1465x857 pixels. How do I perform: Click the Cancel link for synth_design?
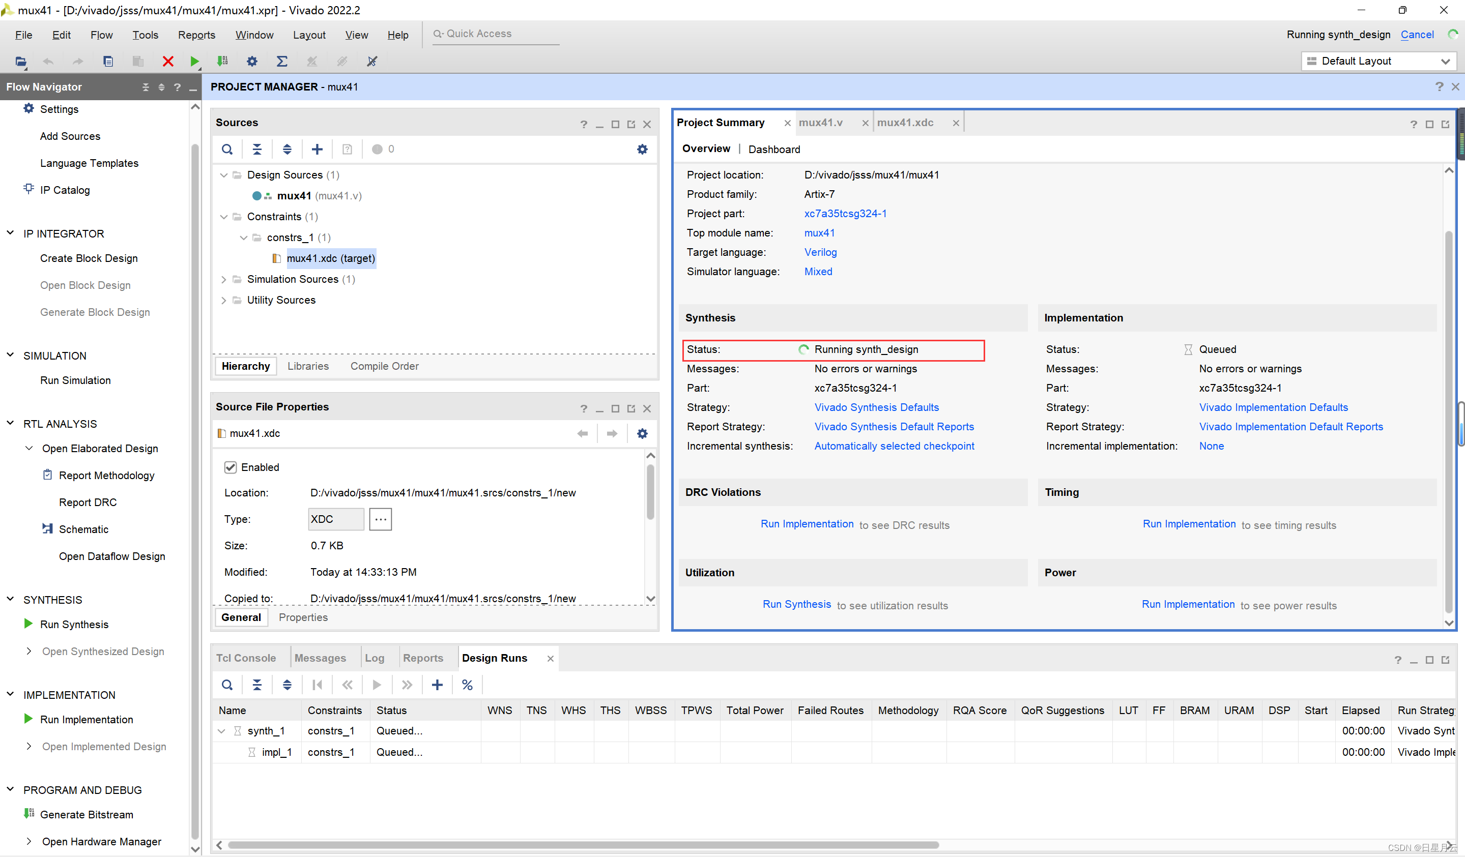1417,34
